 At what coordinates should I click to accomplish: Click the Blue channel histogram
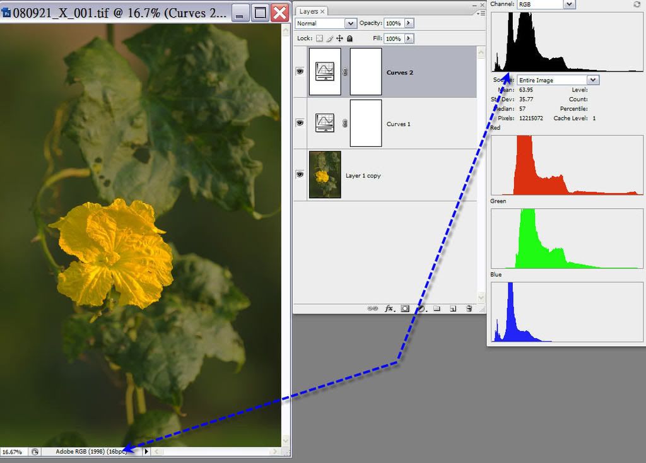[567, 312]
